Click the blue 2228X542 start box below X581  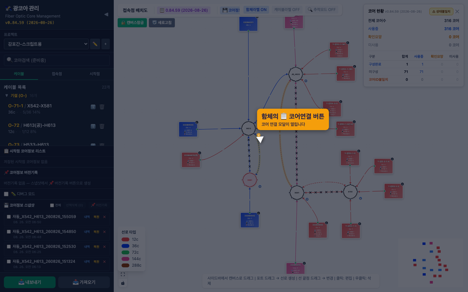(x=250, y=220)
